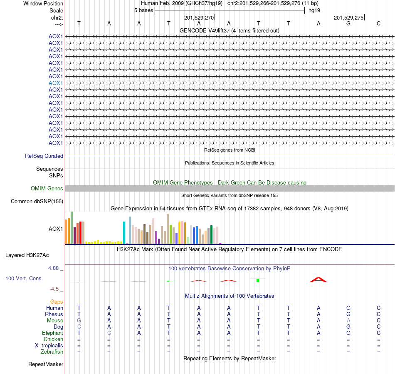
Task: Click chr2:201,529,266-201,529,276 (11 bp) position text
Action: tap(273, 3)
